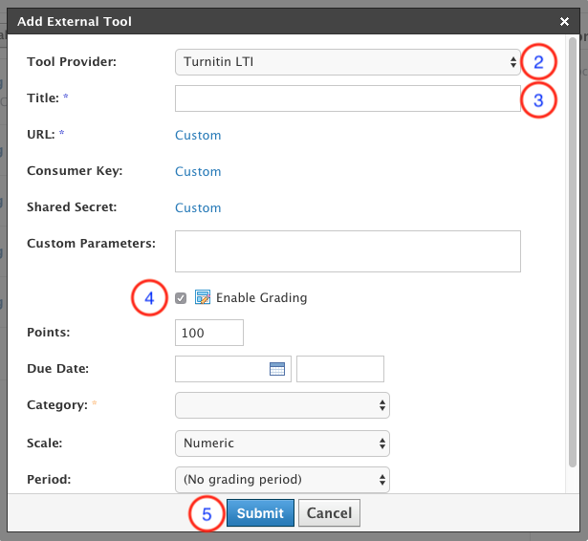Click the circled number 3 marker
588x541 pixels.
pos(538,99)
